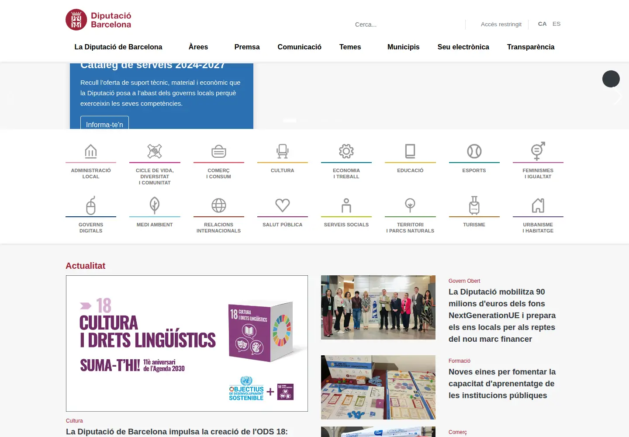Open the Comerç i Consum briefcase icon
The image size is (629, 437).
[x=219, y=152]
